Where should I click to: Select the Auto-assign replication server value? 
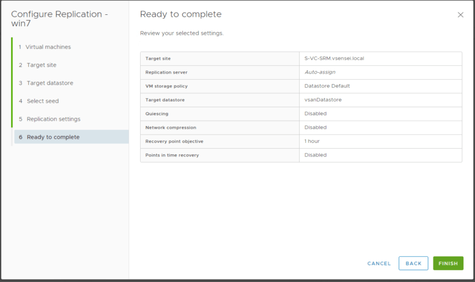(x=320, y=72)
